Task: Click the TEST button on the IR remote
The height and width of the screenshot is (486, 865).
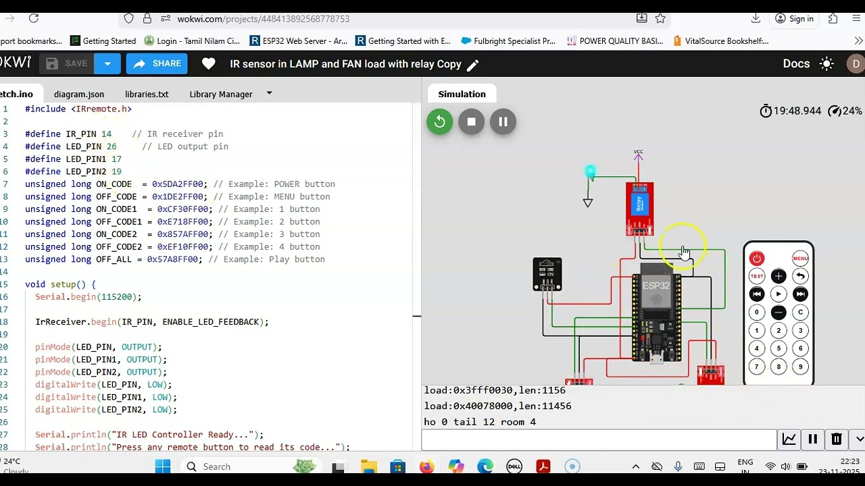Action: (x=756, y=276)
